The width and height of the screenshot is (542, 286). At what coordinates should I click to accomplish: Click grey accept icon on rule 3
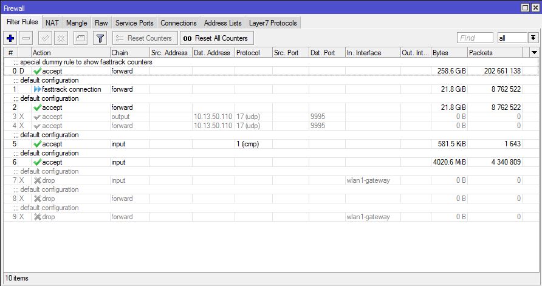[37, 117]
